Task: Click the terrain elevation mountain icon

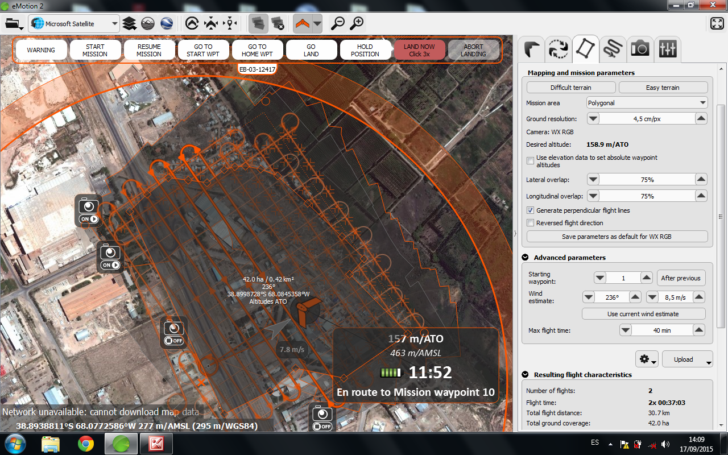Action: [148, 23]
